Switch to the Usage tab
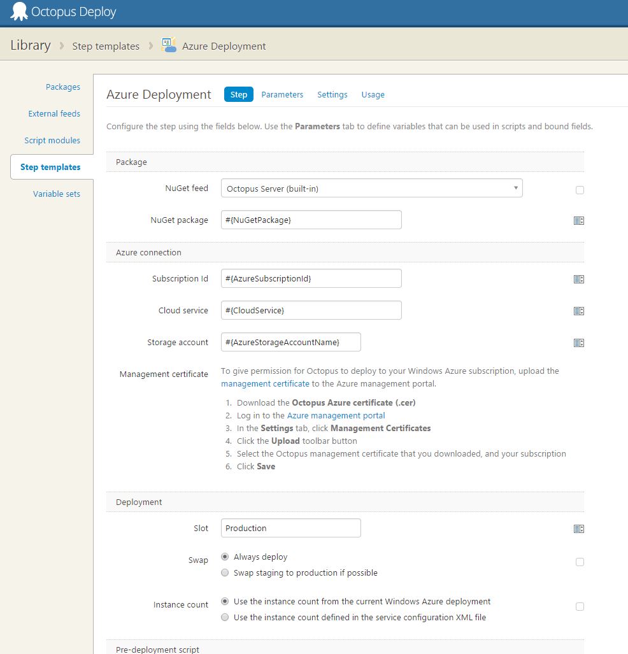Image resolution: width=628 pixels, height=654 pixels. [x=373, y=95]
